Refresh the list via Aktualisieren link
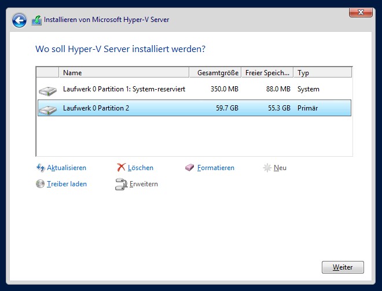Image resolution: width=382 pixels, height=291 pixels. pyautogui.click(x=67, y=168)
